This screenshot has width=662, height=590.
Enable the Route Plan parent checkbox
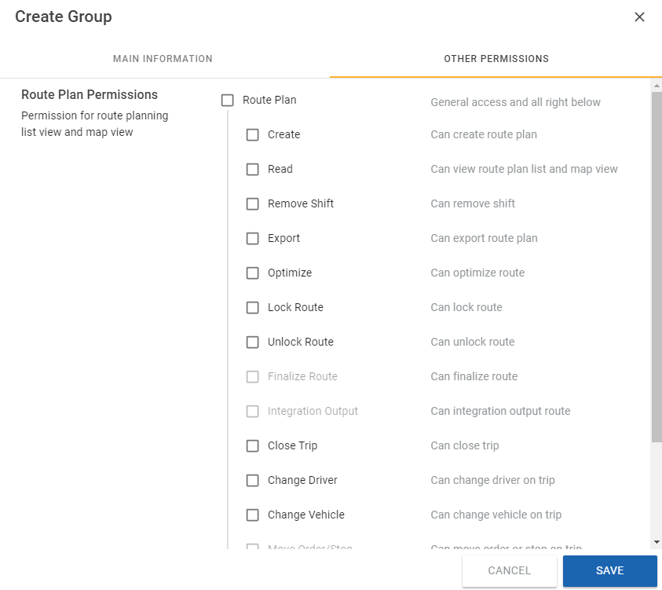[x=228, y=101]
